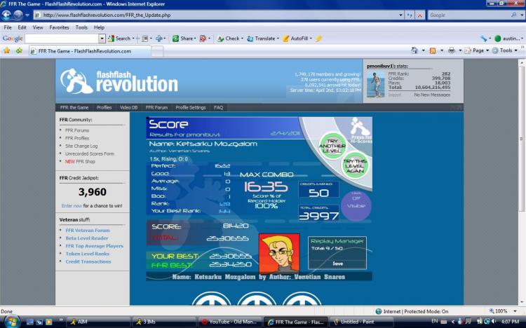Open 'FFR the Game' nav item
This screenshot has height=328, width=526.
click(74, 108)
